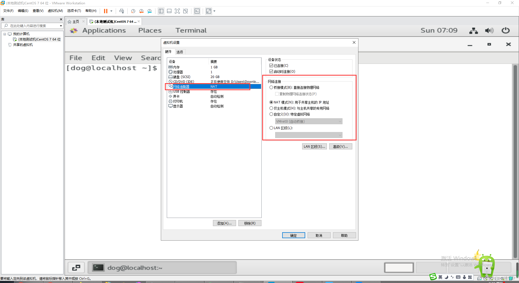Image resolution: width=519 pixels, height=283 pixels.
Task: Close the 主页 tab
Action: [x=84, y=22]
